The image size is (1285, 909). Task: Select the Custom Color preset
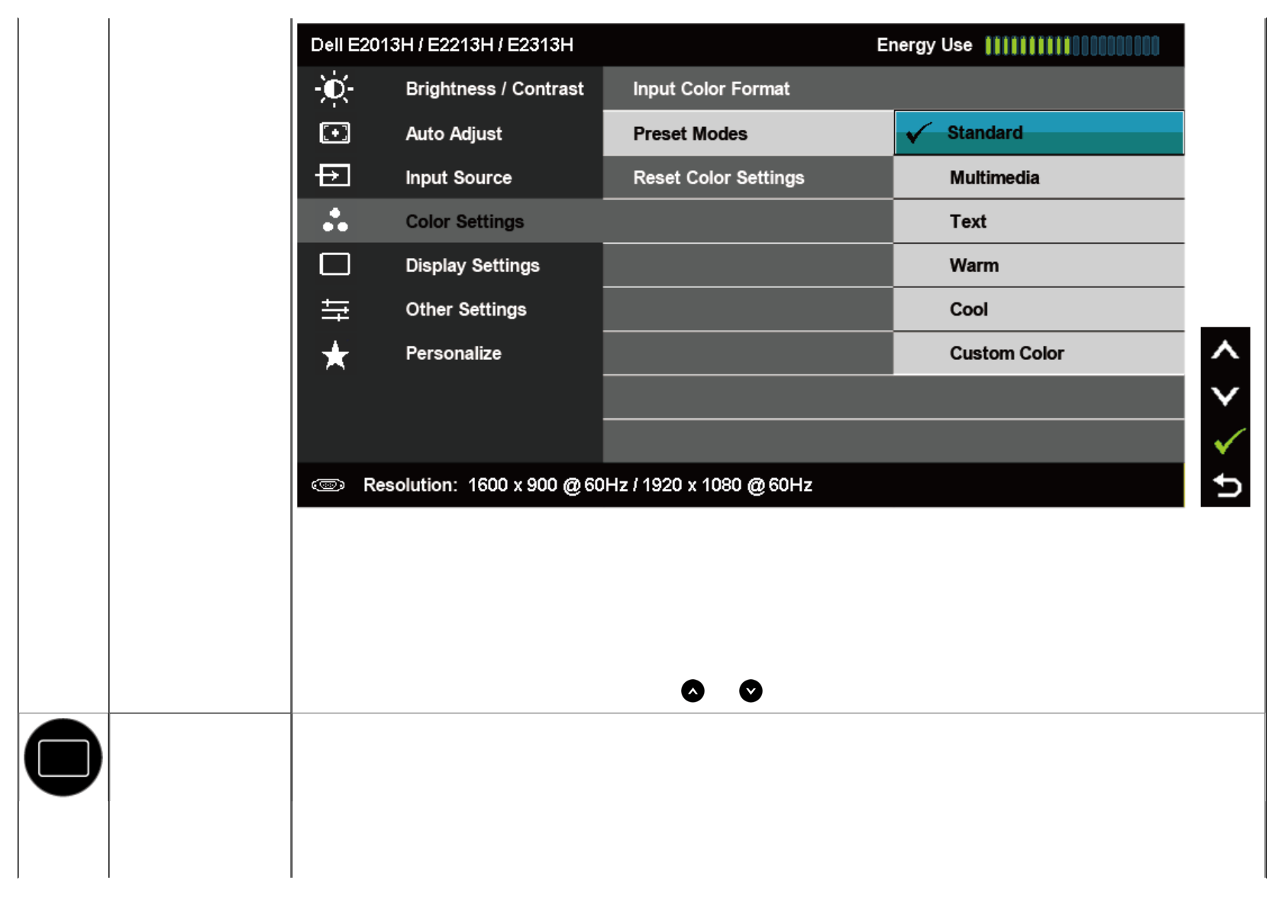coord(1039,354)
